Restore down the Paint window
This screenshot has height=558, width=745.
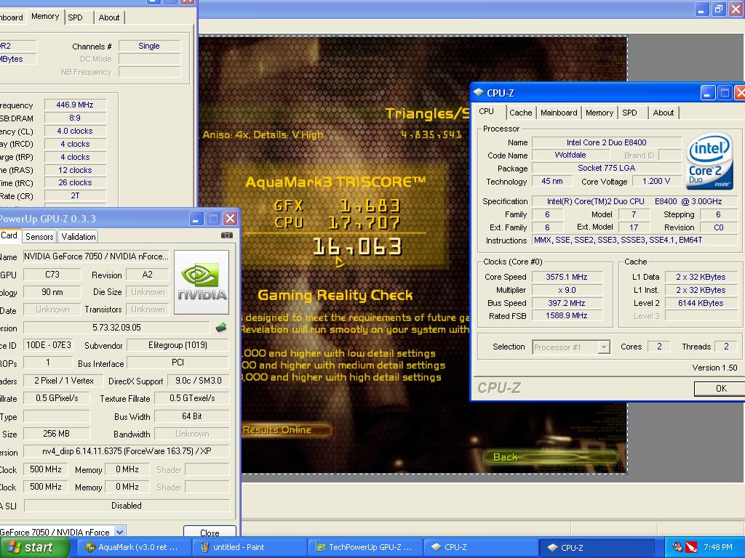[x=719, y=9]
